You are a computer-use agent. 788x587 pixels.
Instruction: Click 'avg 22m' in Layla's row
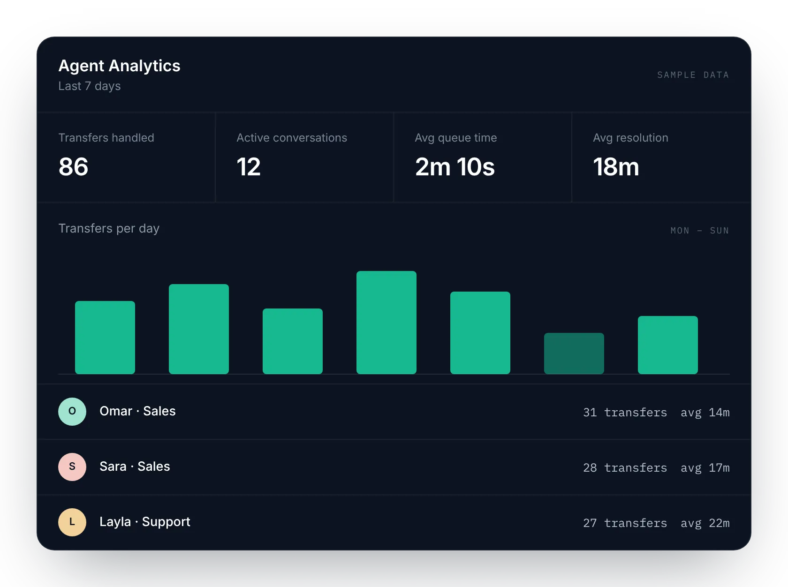coord(705,523)
